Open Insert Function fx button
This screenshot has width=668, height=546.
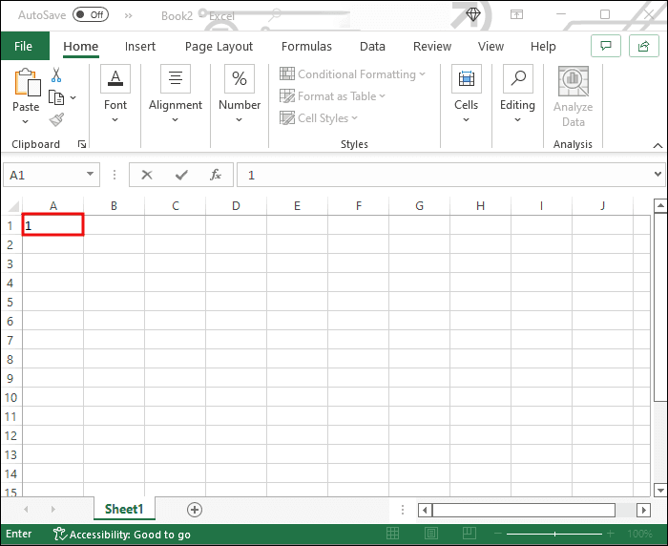click(216, 175)
